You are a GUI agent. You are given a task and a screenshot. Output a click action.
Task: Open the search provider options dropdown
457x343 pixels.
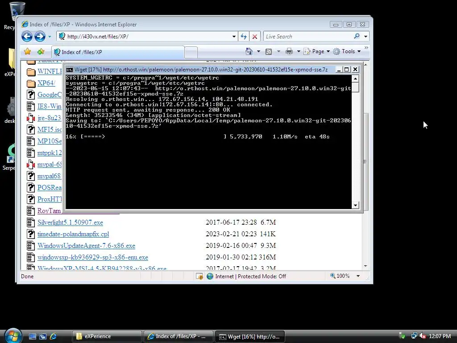[366, 37]
